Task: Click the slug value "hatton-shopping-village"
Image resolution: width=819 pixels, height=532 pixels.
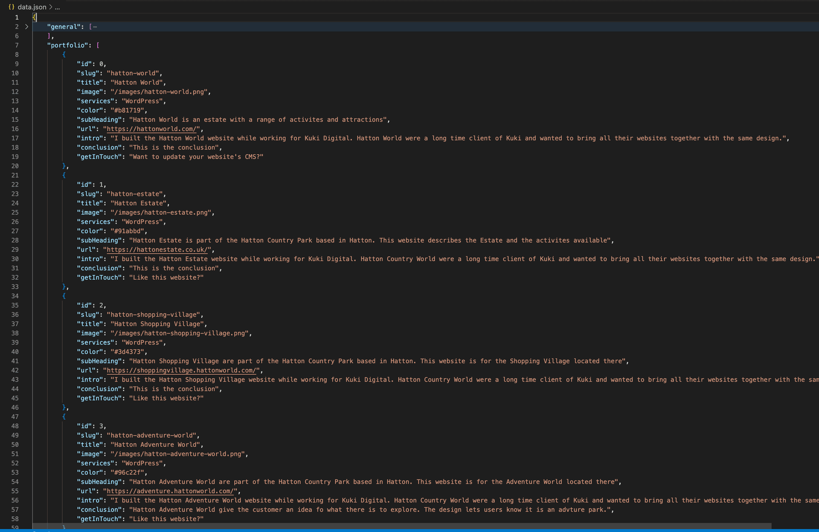Action: [x=153, y=315]
